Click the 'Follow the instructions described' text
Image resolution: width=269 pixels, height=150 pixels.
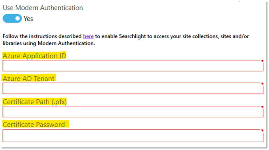42,36
